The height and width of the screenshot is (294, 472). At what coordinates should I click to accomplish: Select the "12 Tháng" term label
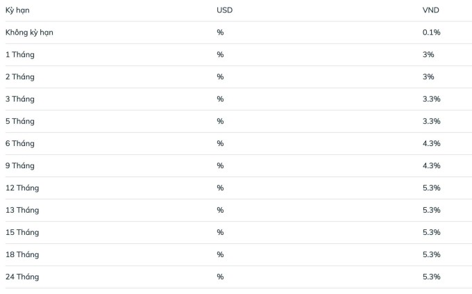pyautogui.click(x=22, y=188)
